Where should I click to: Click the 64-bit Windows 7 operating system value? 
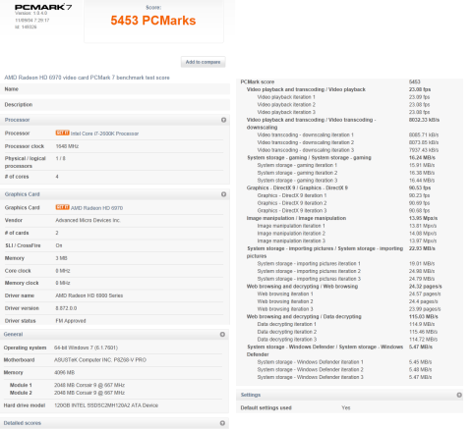[x=86, y=348]
